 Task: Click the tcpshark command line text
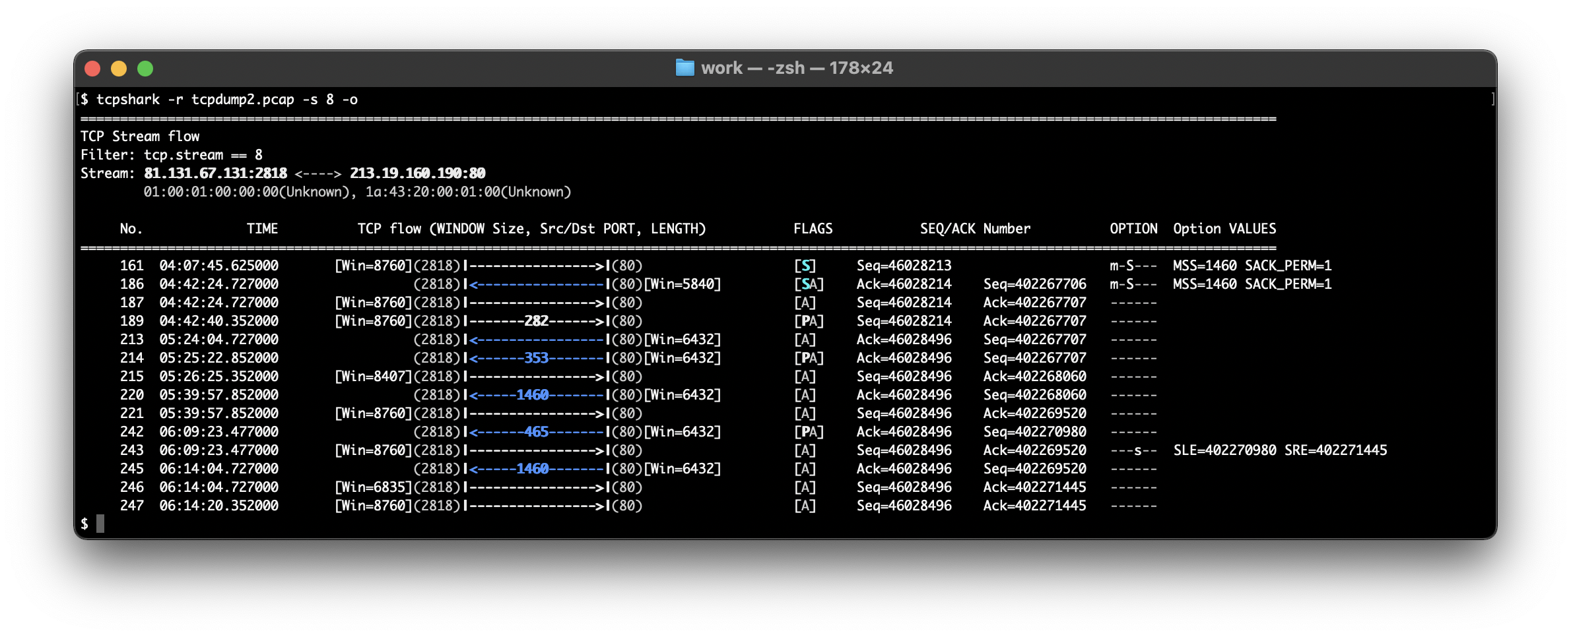[227, 100]
